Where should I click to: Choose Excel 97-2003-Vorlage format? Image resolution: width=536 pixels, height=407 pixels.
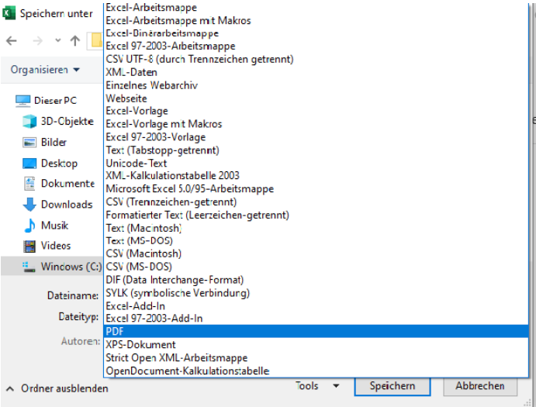tap(316, 137)
